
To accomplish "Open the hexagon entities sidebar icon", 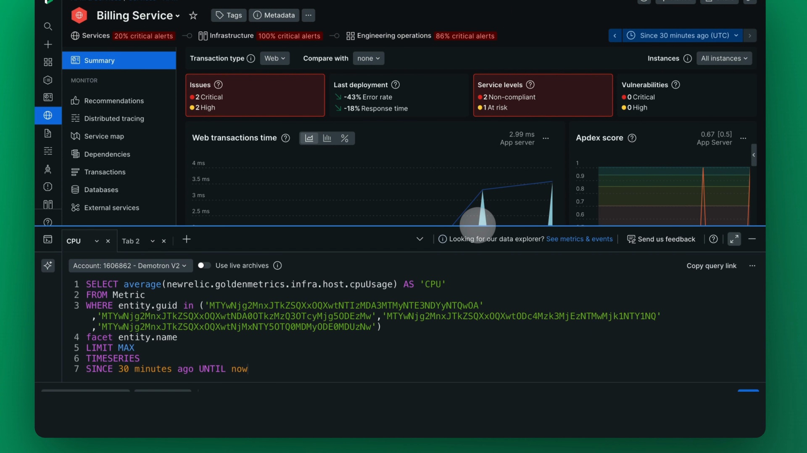I will pos(48,80).
